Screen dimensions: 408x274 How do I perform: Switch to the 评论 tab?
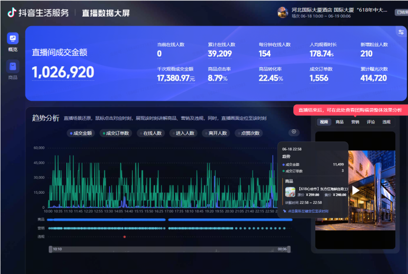point(370,122)
